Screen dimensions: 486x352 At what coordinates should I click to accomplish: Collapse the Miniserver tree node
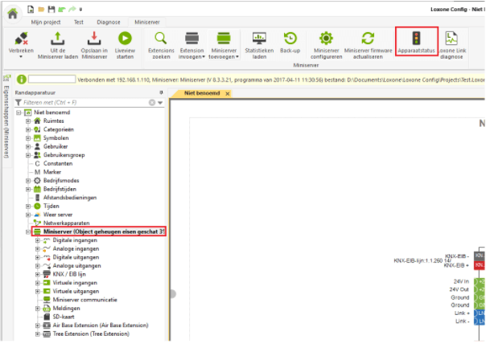pos(28,231)
